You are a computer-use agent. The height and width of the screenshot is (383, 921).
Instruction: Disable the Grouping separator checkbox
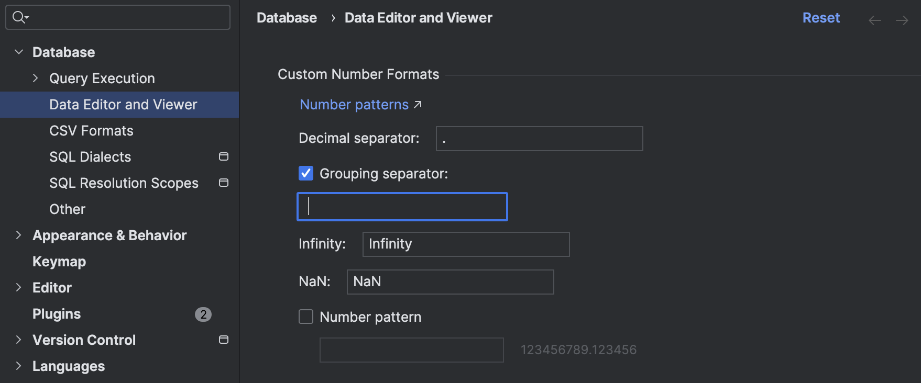pyautogui.click(x=306, y=173)
